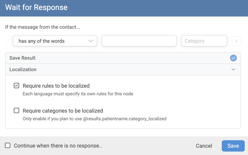This screenshot has width=248, height=155.
Task: Uncheck Require rules to be localized
Action: click(16, 86)
